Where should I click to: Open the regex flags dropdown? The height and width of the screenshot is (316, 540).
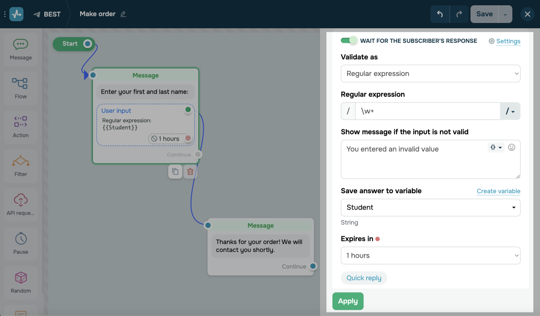click(x=510, y=111)
